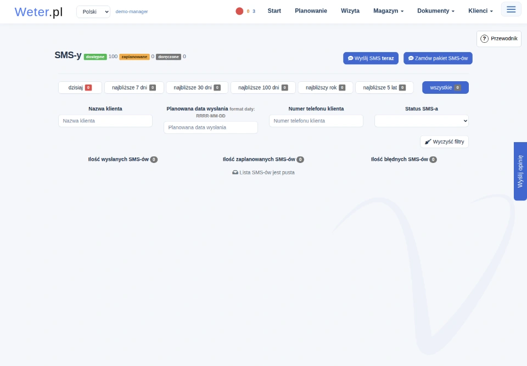Image resolution: width=527 pixels, height=366 pixels.
Task: Go to the Start menu item
Action: (x=274, y=11)
